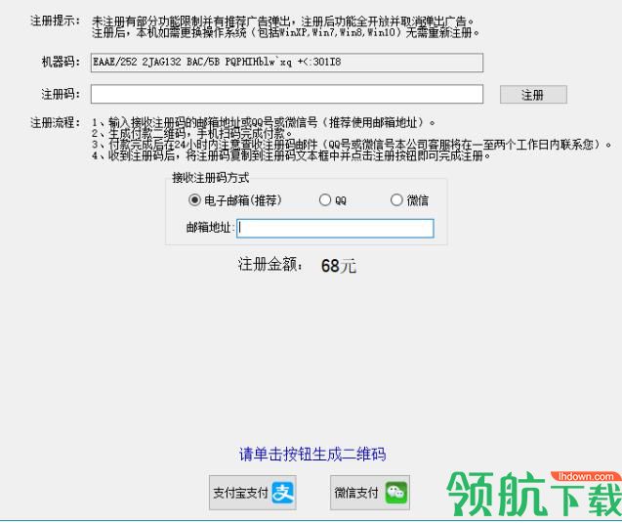The image size is (622, 523).
Task: Click the 注册 button
Action: click(533, 95)
